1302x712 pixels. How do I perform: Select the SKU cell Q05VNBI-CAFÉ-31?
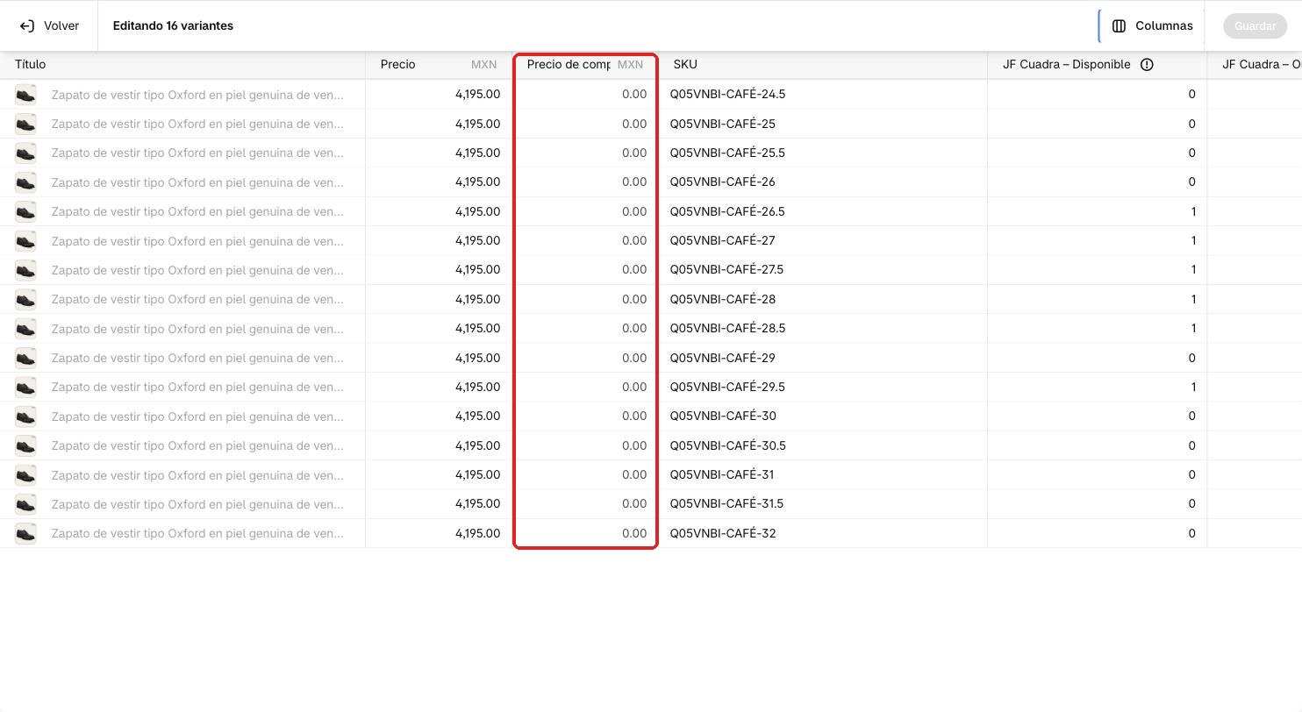coord(823,474)
